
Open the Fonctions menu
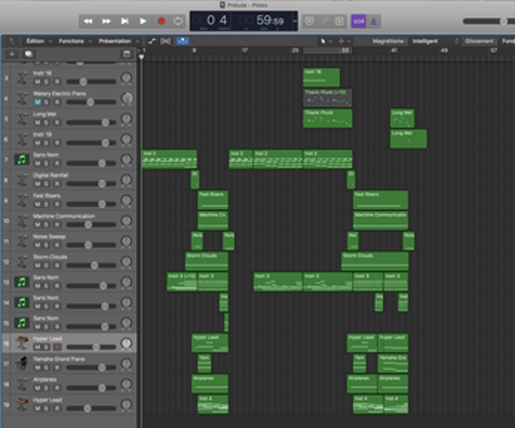pos(72,41)
